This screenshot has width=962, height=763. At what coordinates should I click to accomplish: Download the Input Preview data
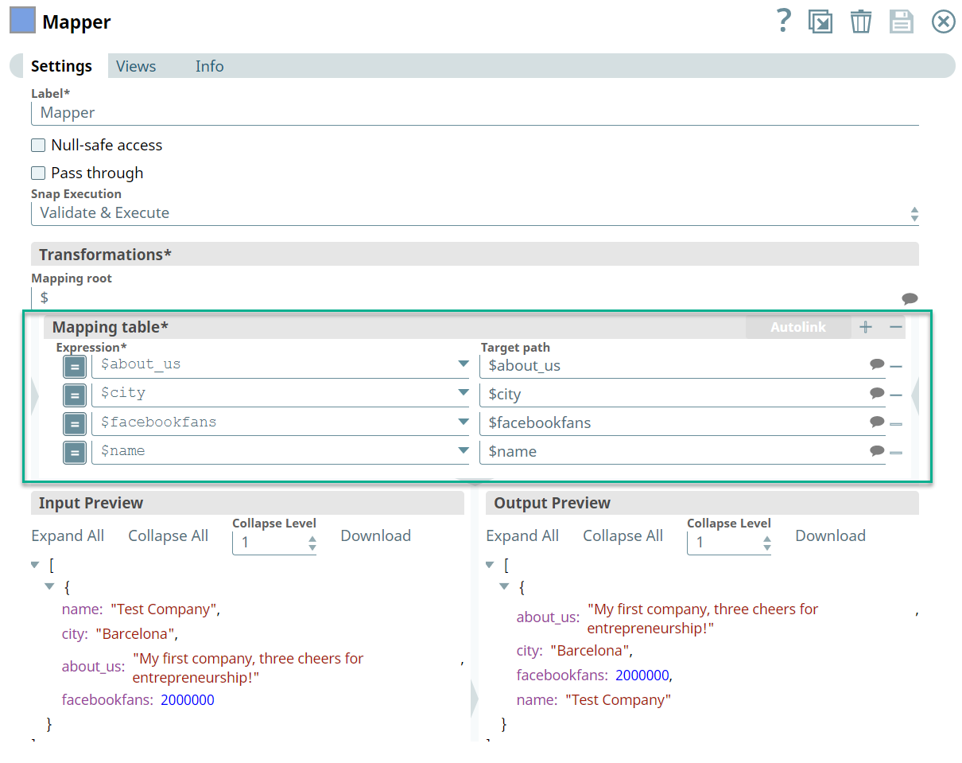[x=375, y=535]
